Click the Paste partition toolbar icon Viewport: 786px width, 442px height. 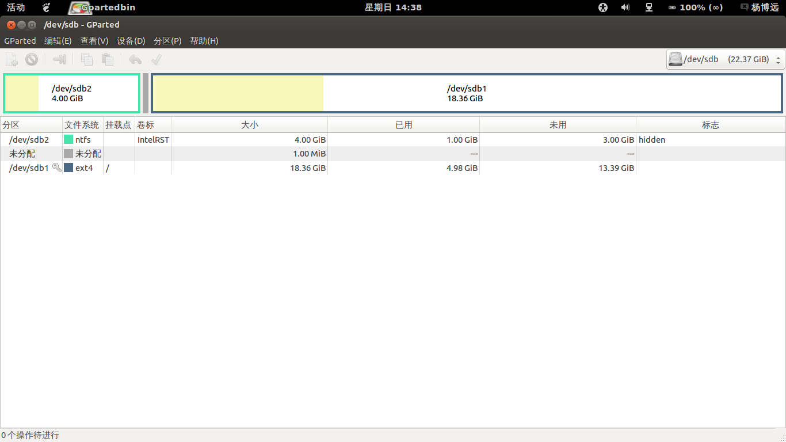[x=107, y=59]
